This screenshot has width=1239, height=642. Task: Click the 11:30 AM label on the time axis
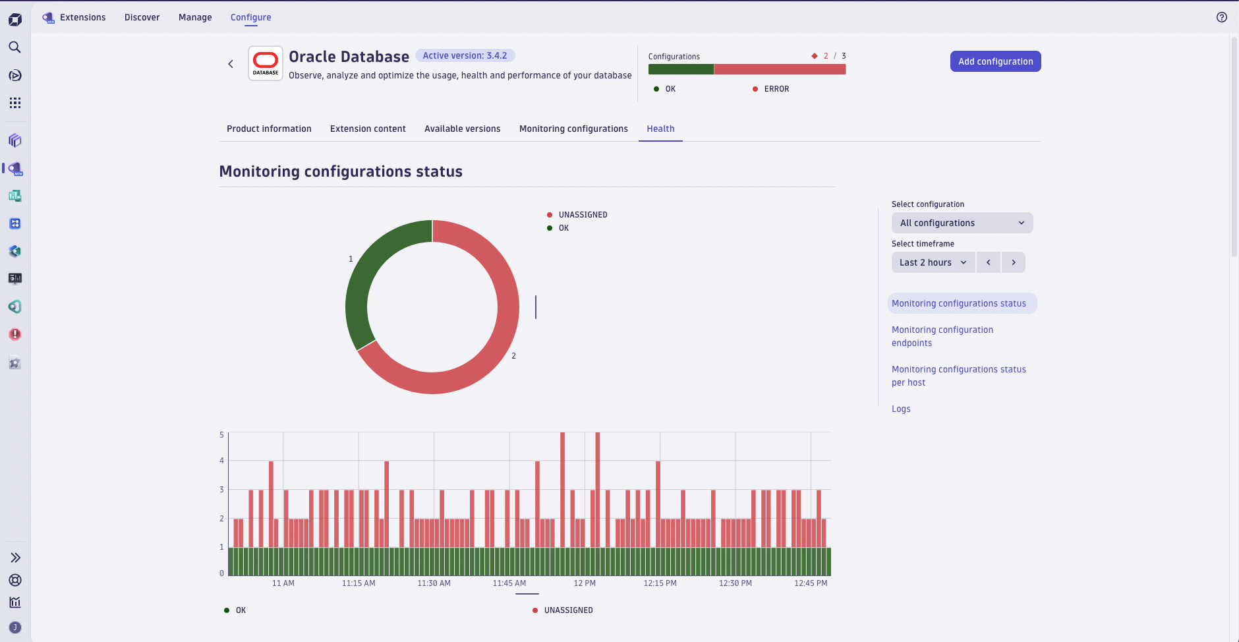pyautogui.click(x=434, y=583)
